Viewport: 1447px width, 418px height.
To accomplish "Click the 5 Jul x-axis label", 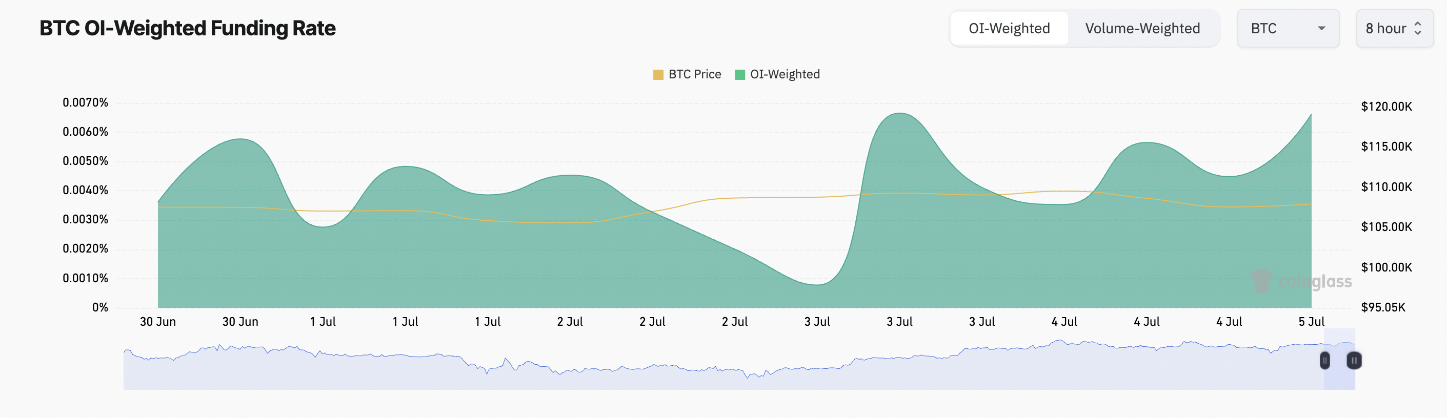I will click(x=1311, y=322).
